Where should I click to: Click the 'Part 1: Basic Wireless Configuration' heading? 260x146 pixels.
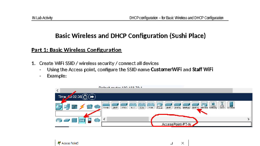click(x=77, y=50)
